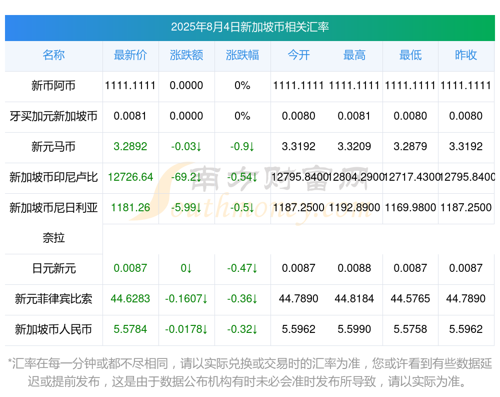Click the high value 12804.2900

[355, 177]
